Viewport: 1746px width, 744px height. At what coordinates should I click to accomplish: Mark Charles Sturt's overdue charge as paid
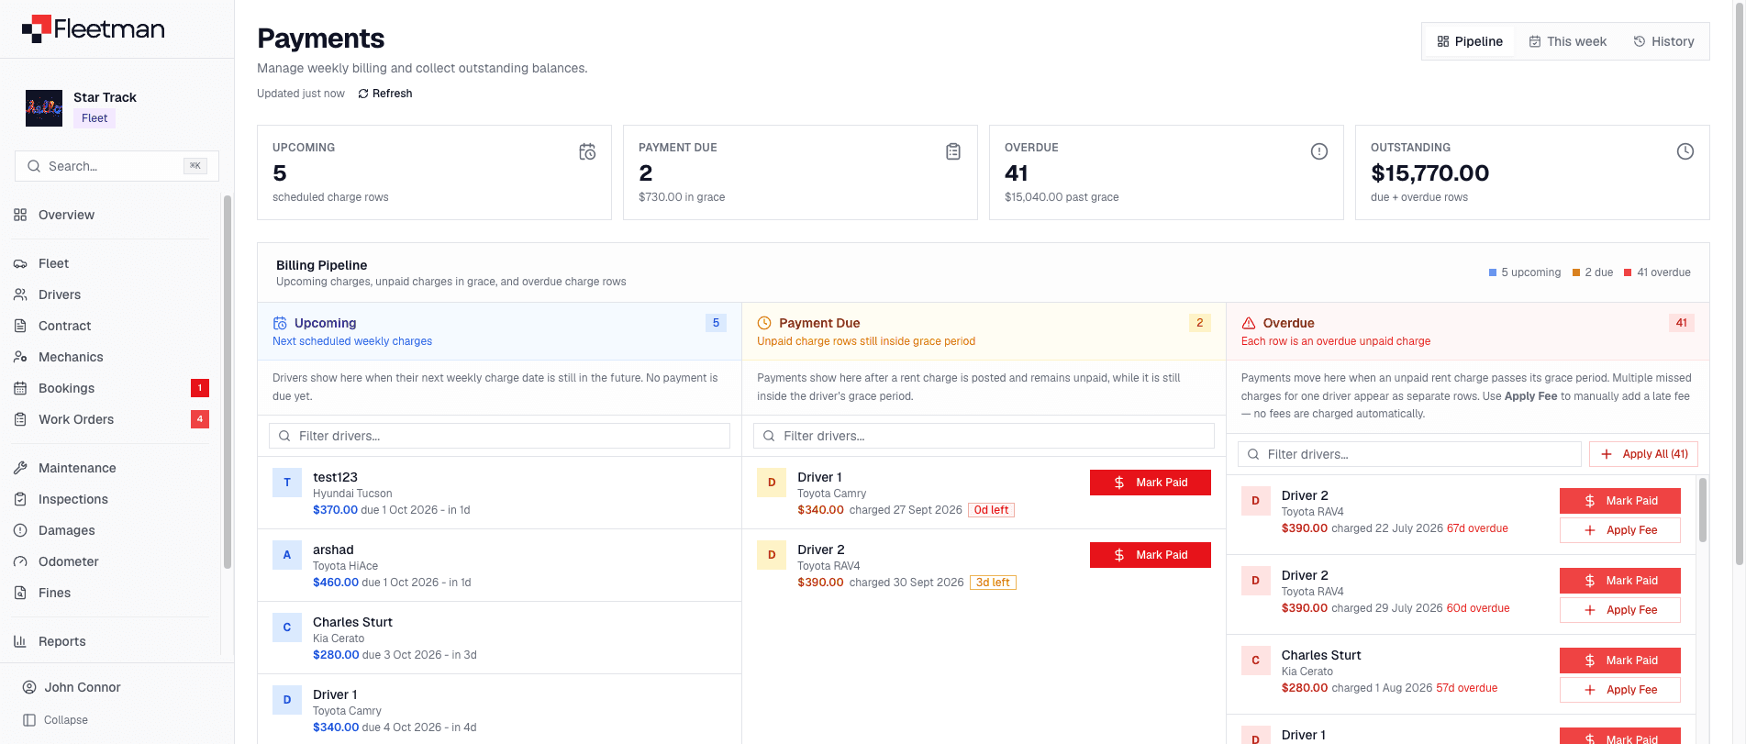point(1620,661)
